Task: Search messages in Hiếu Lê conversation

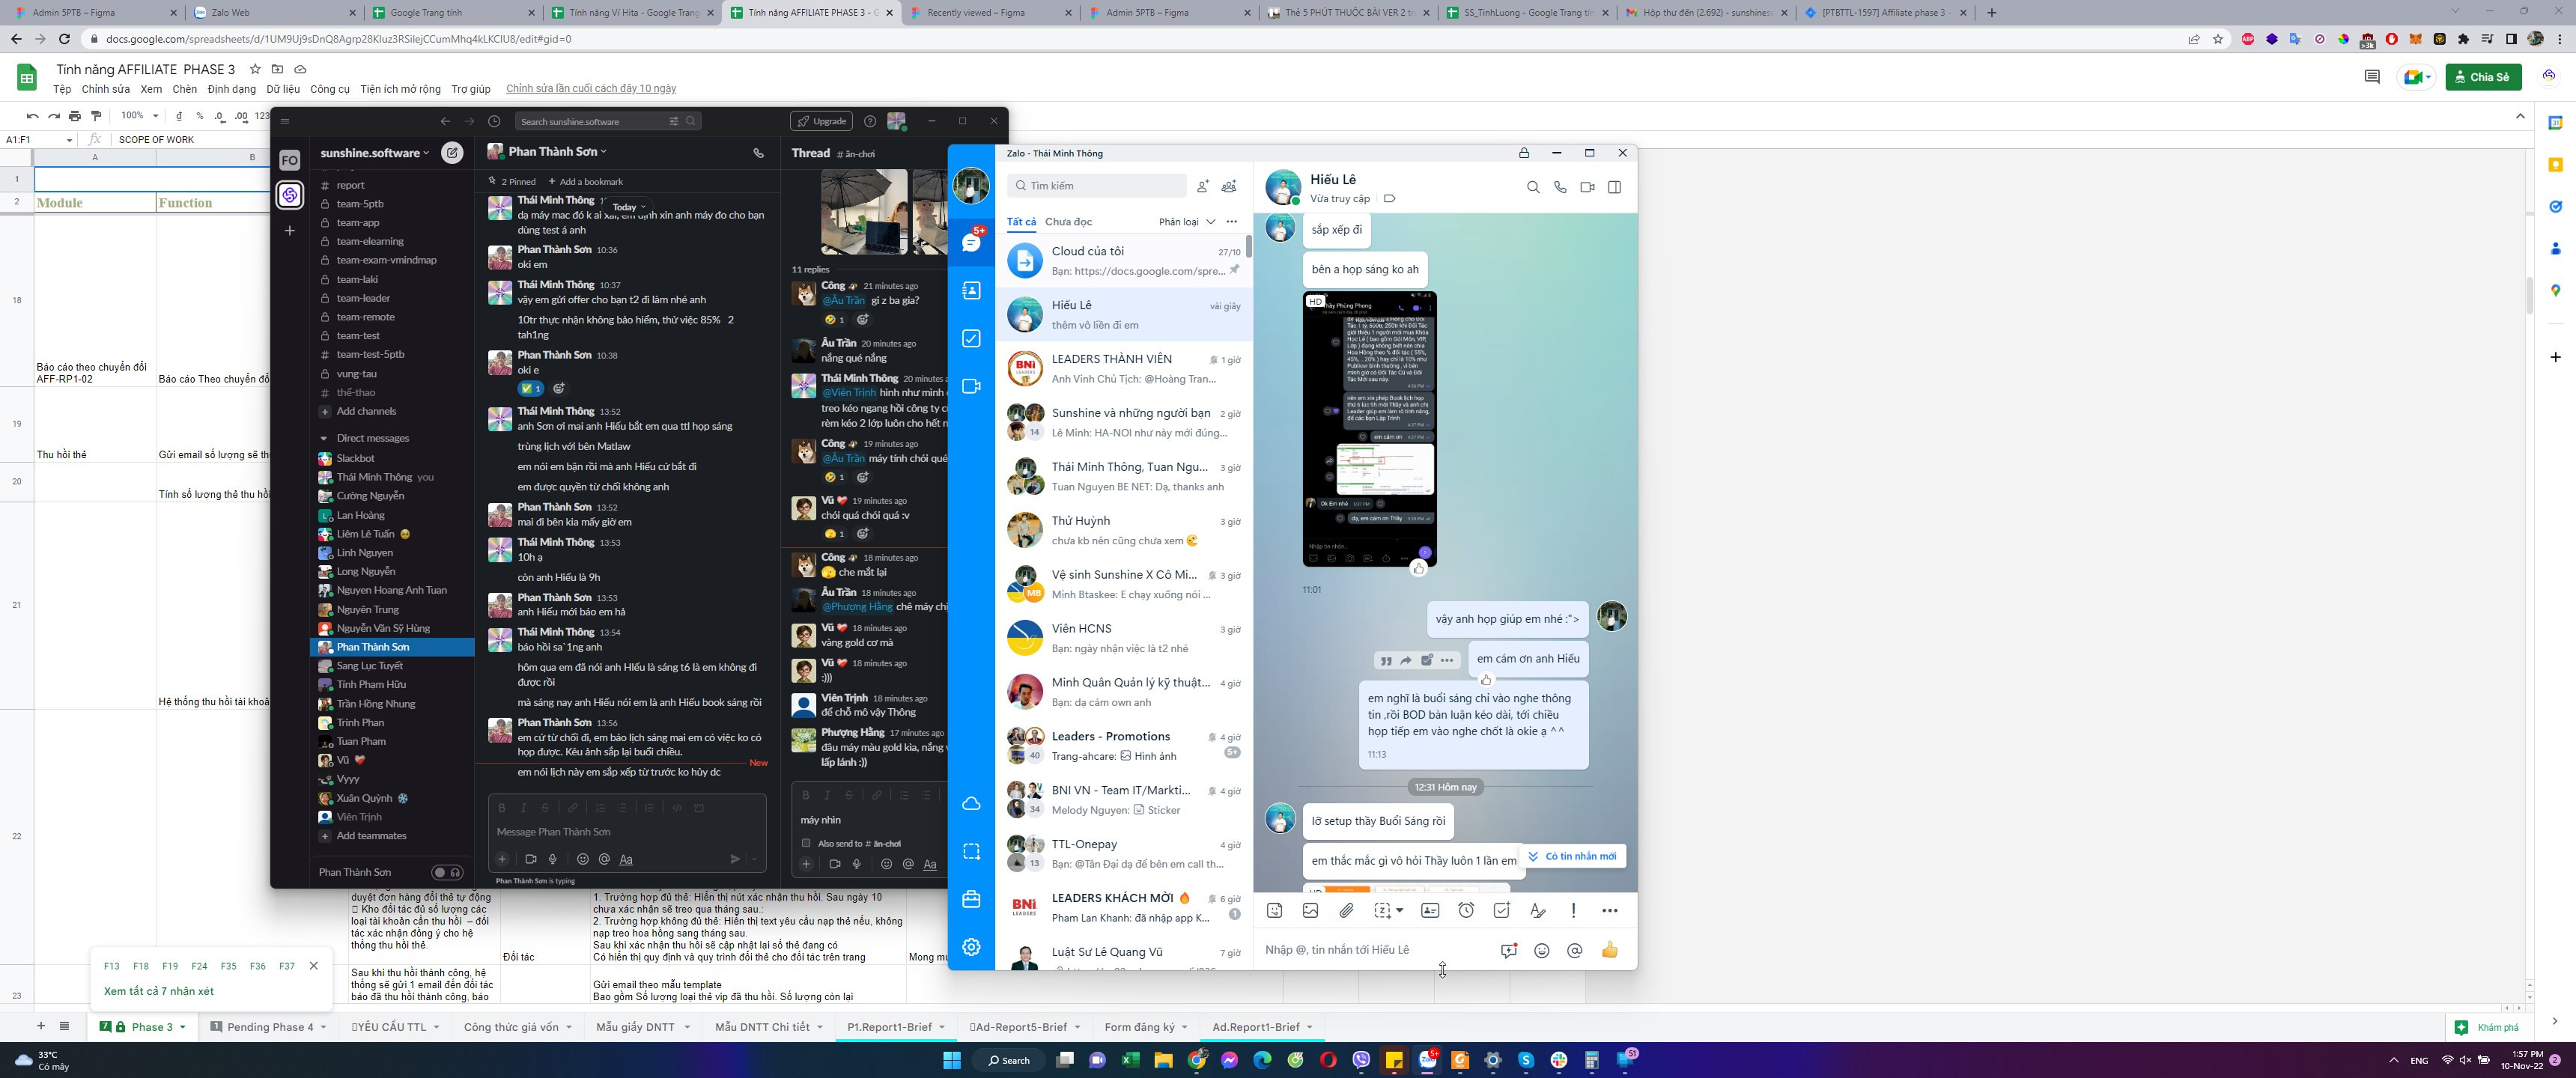Action: point(1533,187)
